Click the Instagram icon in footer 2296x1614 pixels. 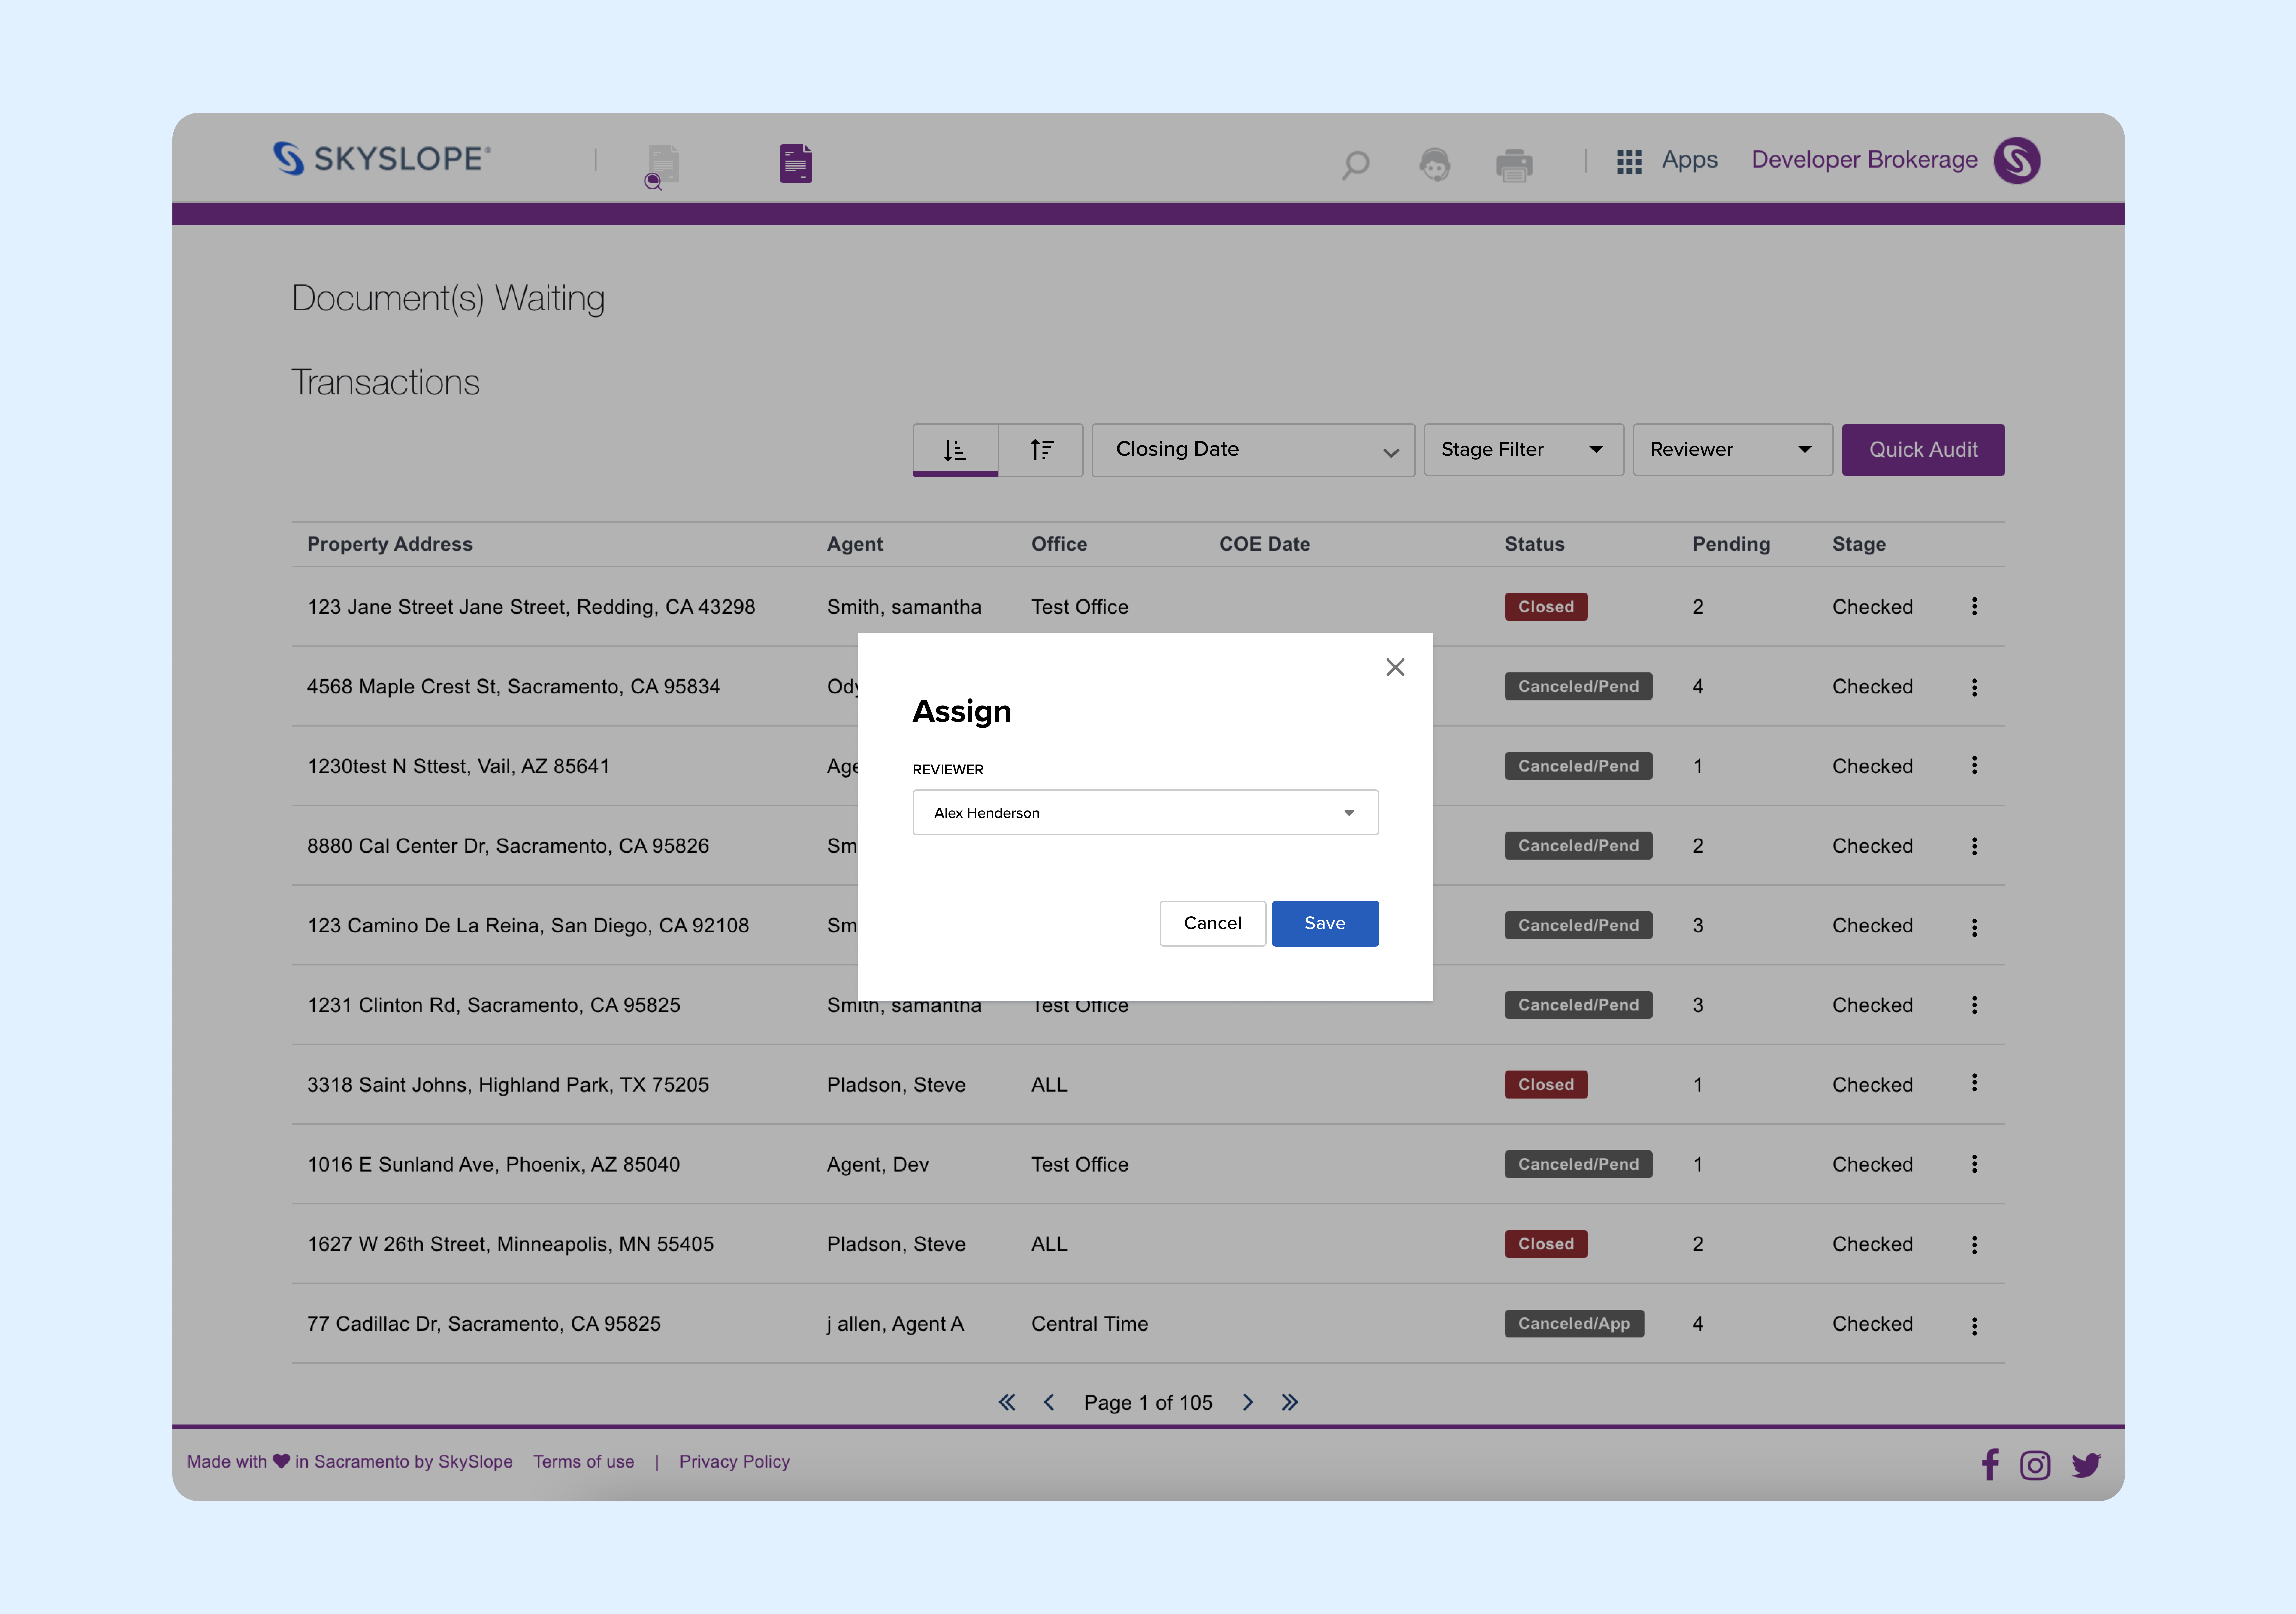[x=2035, y=1465]
